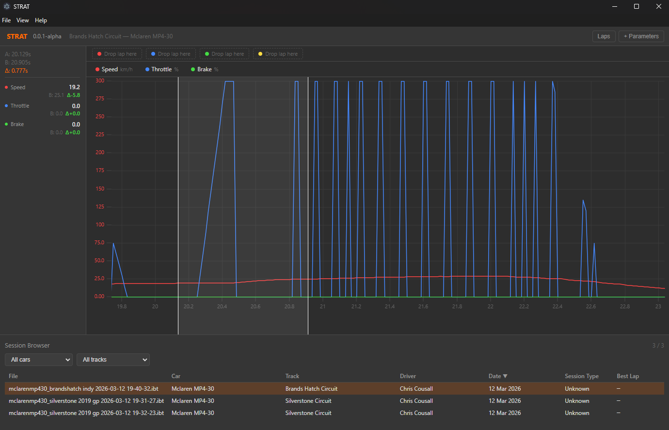Toggle Brake channel in the left sidebar

click(x=17, y=124)
